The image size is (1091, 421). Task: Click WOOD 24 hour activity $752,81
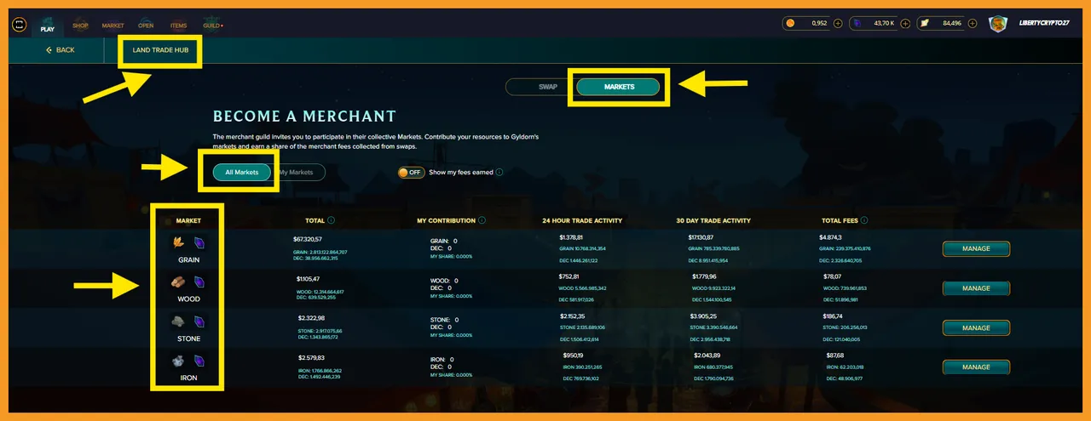tap(570, 276)
